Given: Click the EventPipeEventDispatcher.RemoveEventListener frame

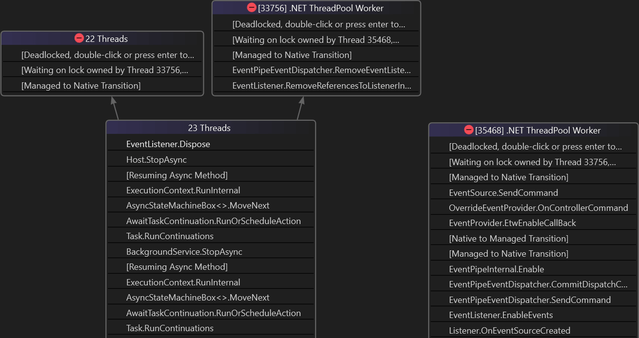Looking at the screenshot, I should 321,71.
